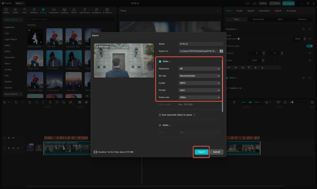The image size is (317, 189).
Task: Click the Text tool icon in top toolbar
Action: (24, 10)
